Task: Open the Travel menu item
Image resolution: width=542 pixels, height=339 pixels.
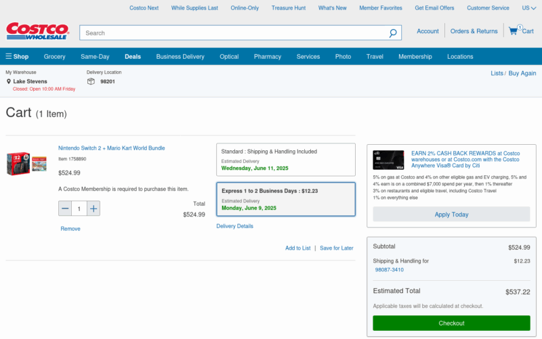Action: coord(375,57)
